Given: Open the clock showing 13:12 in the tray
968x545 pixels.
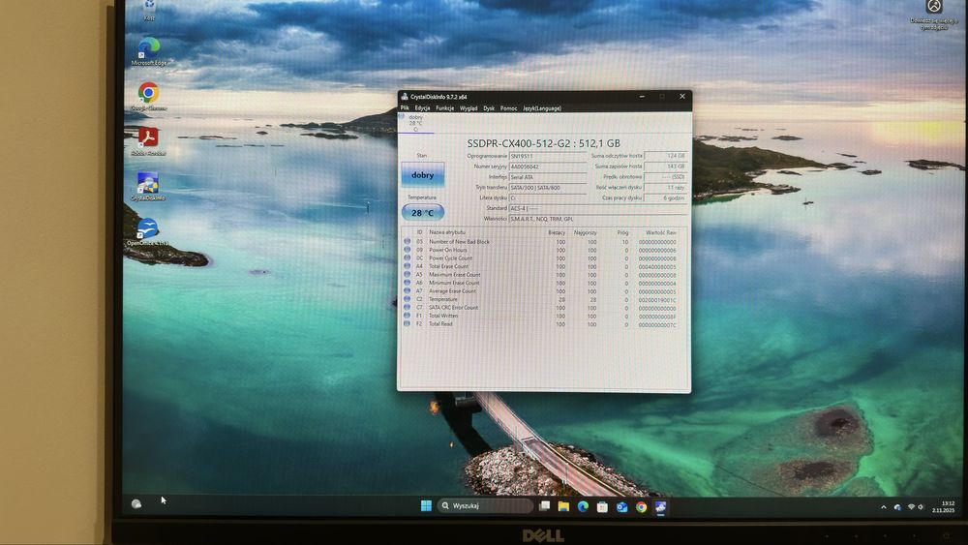Looking at the screenshot, I should tap(945, 506).
